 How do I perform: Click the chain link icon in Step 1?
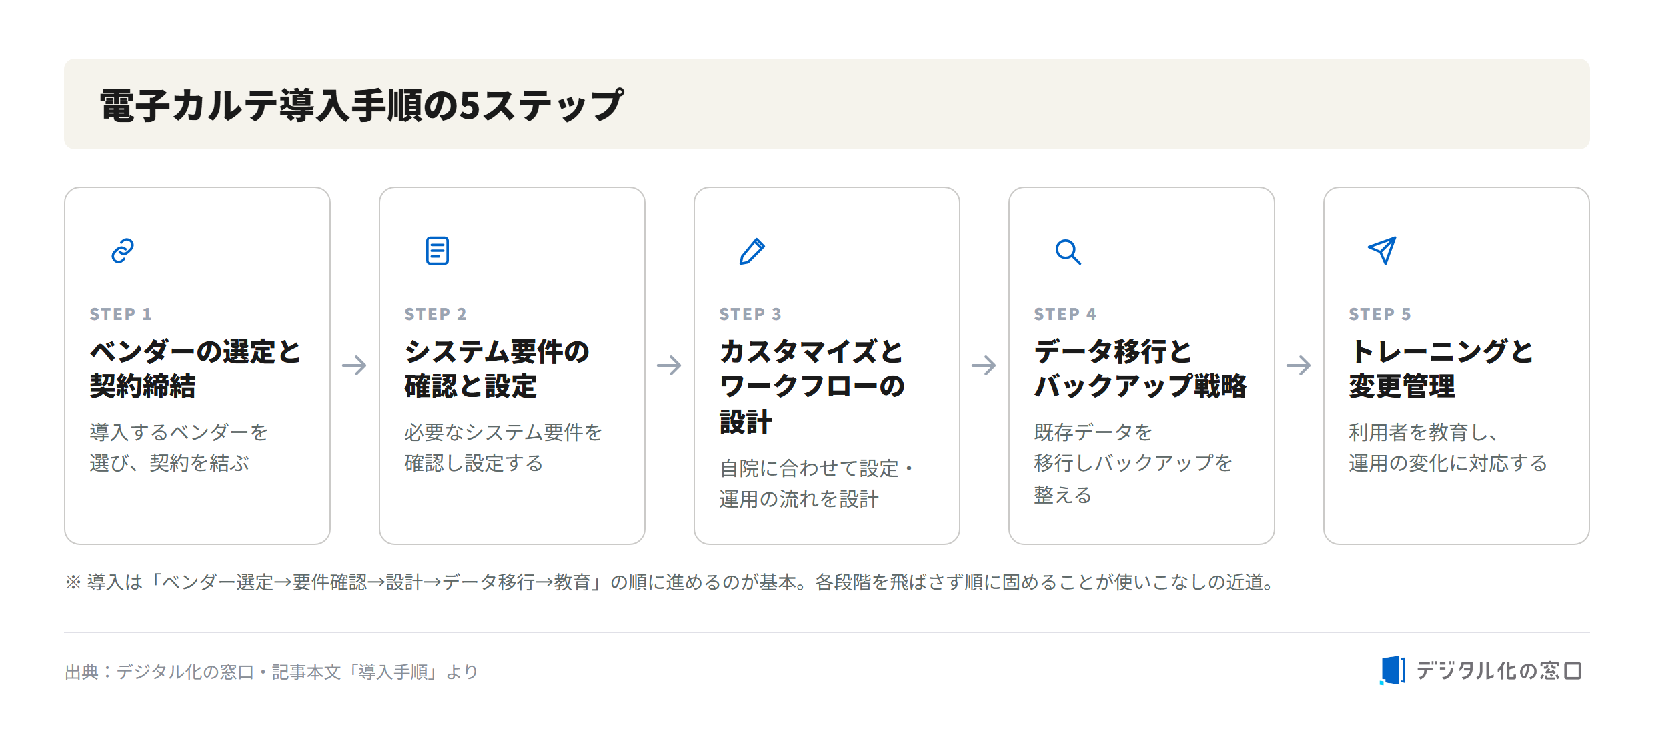(123, 251)
